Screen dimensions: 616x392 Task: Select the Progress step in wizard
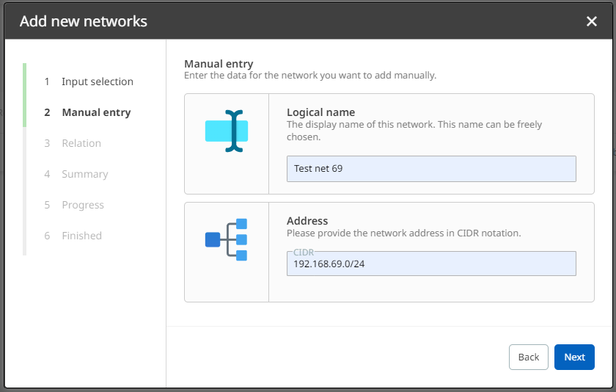82,205
